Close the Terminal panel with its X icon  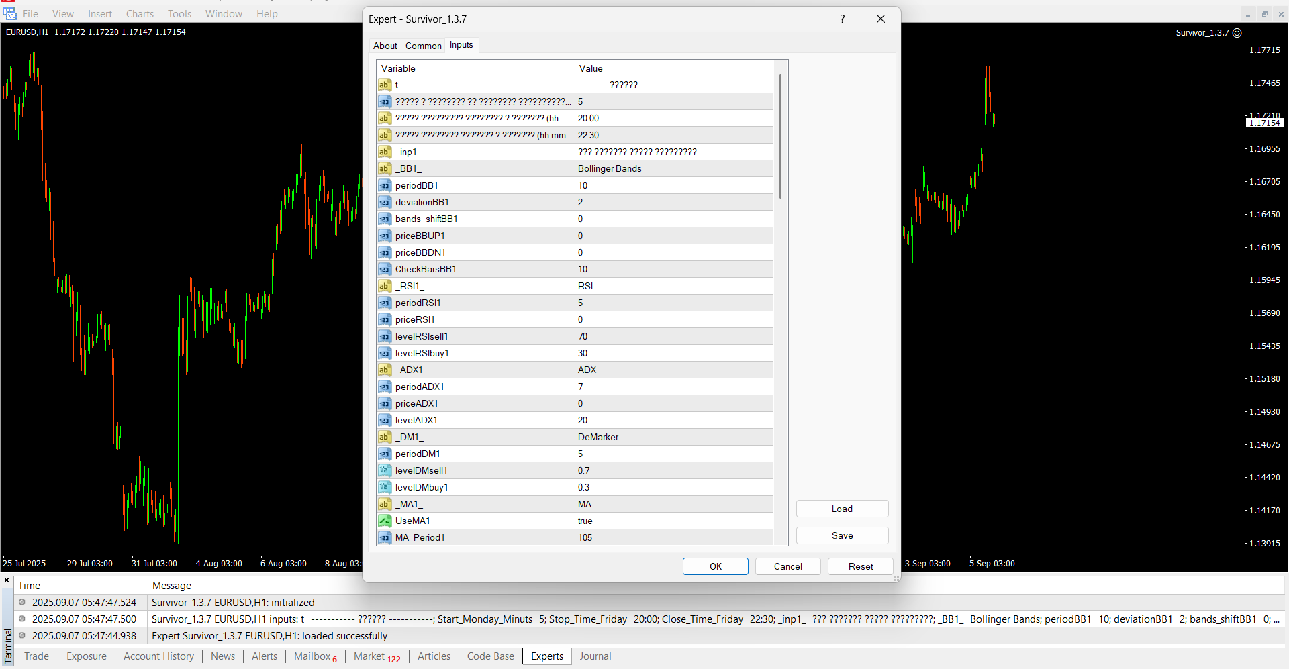[x=7, y=580]
